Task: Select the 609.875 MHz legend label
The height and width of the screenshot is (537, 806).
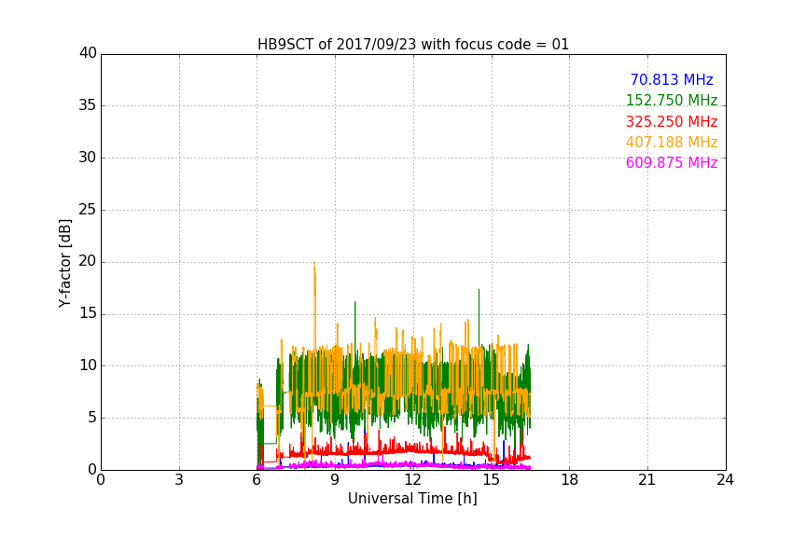Action: 672,163
